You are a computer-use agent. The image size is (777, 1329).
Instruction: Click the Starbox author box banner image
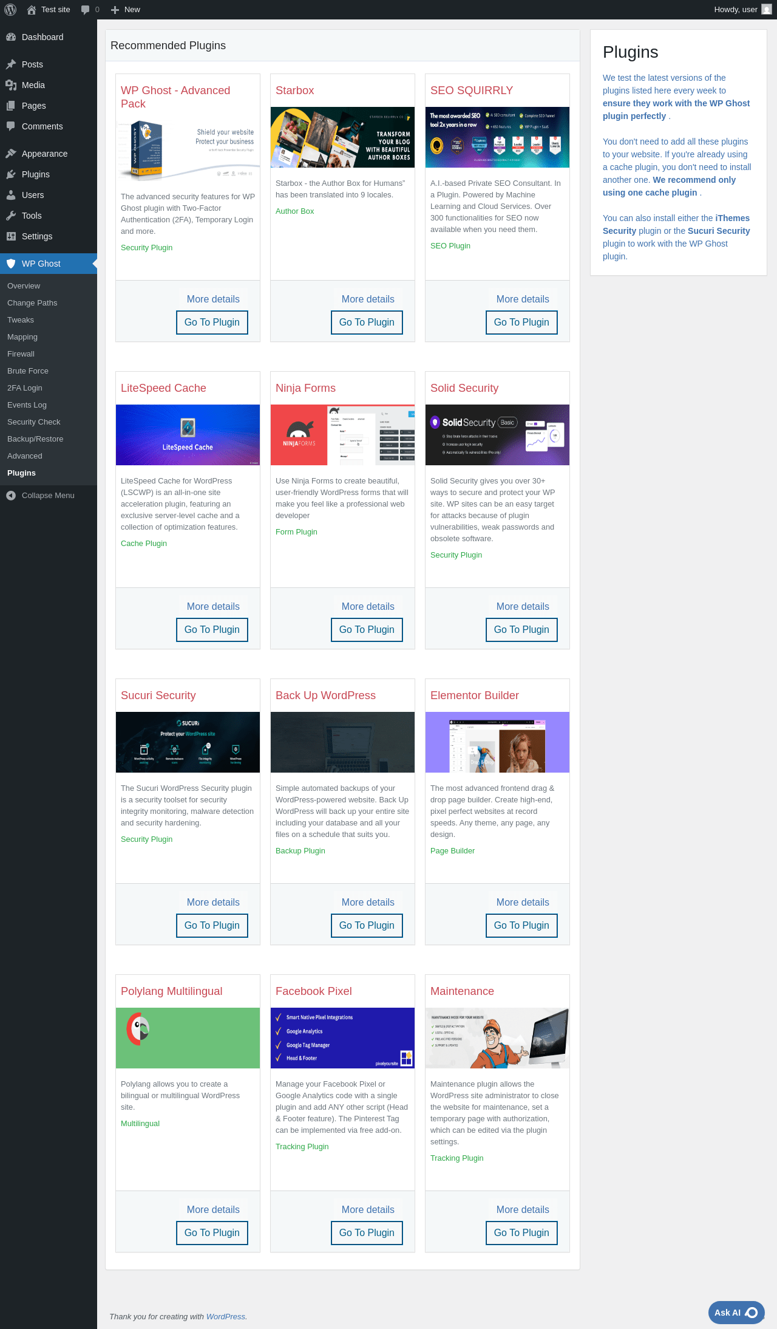(342, 137)
